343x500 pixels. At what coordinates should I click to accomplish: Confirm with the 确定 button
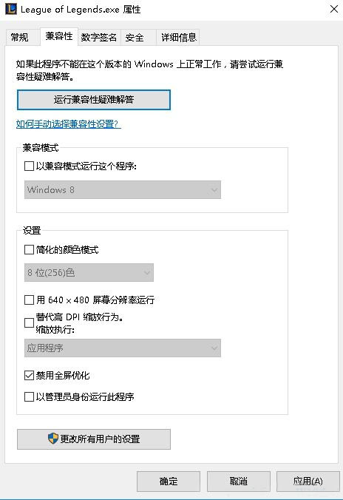pyautogui.click(x=169, y=482)
